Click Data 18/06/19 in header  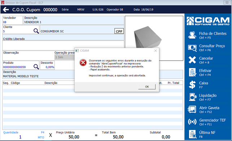pyautogui.click(x=143, y=10)
